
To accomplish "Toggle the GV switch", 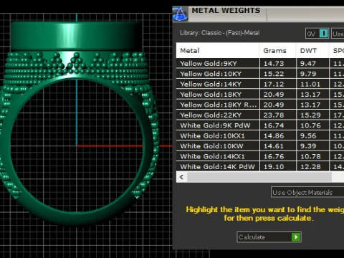I will point(317,34).
